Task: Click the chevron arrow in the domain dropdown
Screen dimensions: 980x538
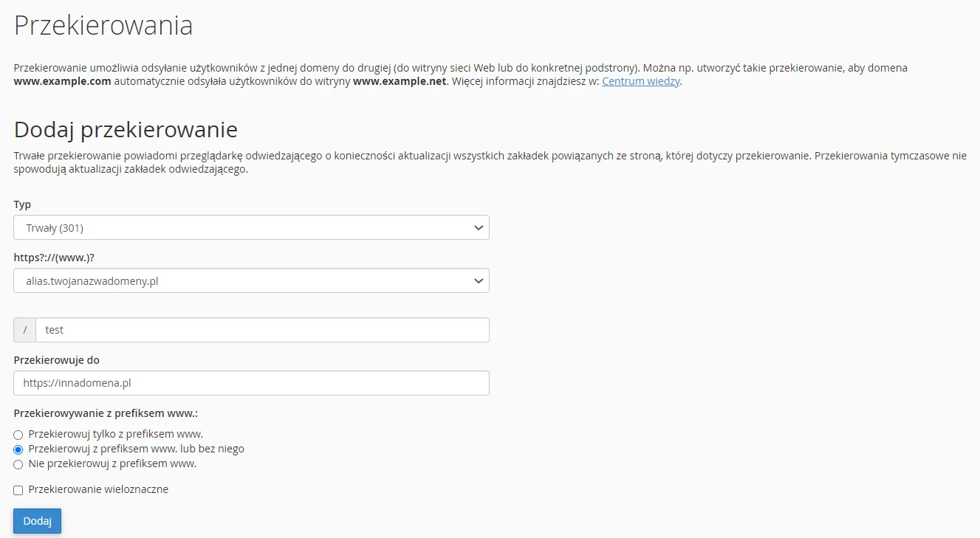Action: [x=478, y=281]
